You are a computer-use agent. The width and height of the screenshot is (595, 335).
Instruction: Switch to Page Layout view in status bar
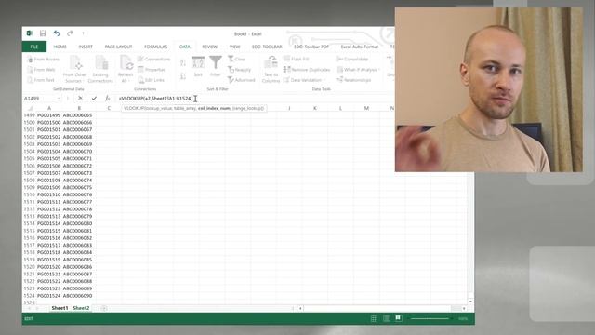(387, 318)
